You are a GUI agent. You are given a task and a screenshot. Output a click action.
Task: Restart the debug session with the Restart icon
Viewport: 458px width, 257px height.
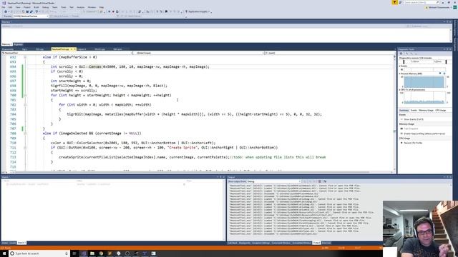point(117,11)
